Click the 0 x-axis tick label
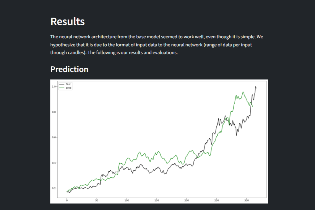 click(67, 200)
